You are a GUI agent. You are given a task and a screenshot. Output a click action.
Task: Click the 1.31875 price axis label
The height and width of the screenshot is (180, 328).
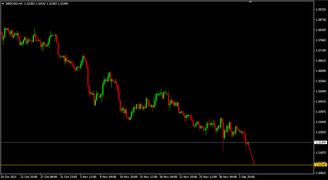[321, 153]
